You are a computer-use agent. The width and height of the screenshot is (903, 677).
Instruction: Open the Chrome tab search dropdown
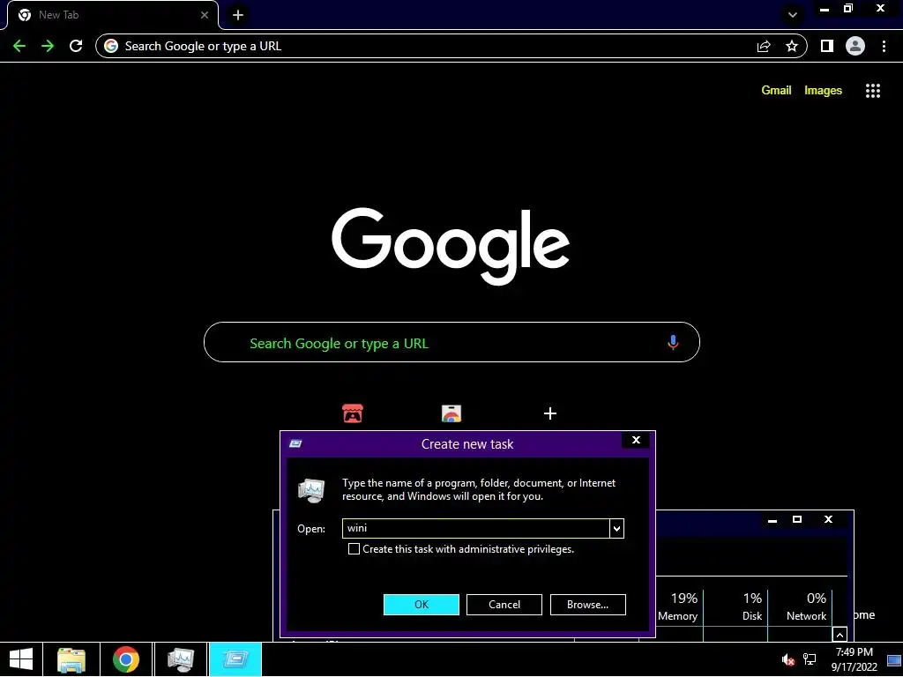click(793, 15)
